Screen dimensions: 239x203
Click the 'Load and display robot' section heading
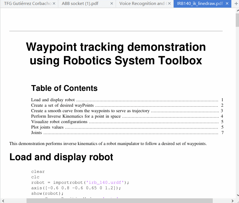(61, 157)
